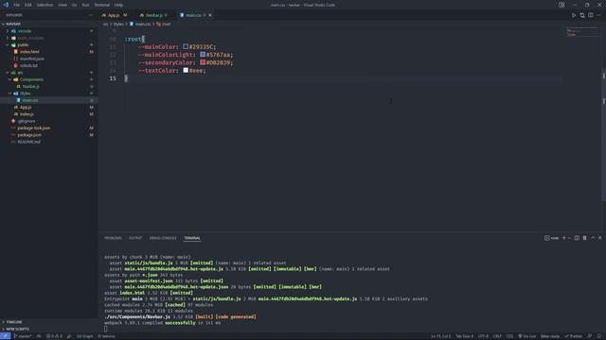Kill the terminal with trash icon
Screen dimensions: 606x340
click(585, 238)
